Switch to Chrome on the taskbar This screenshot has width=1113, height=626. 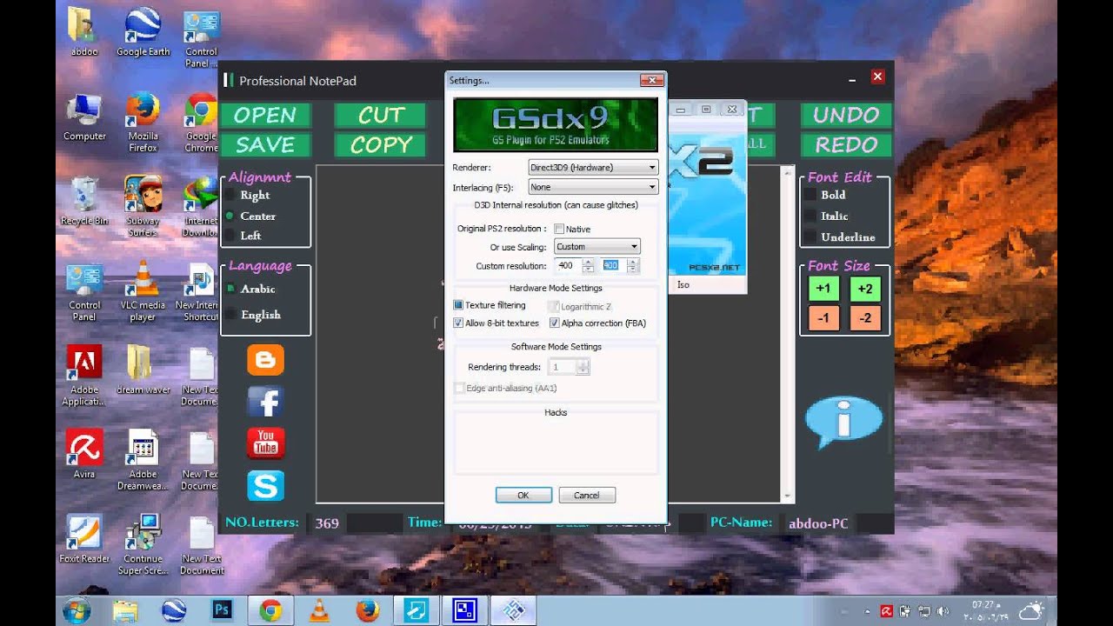tap(270, 610)
